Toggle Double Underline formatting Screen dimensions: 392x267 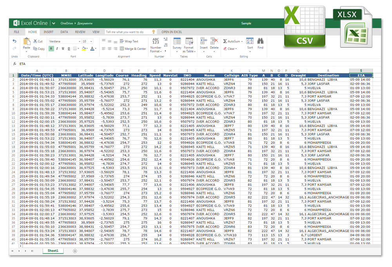tap(69, 49)
